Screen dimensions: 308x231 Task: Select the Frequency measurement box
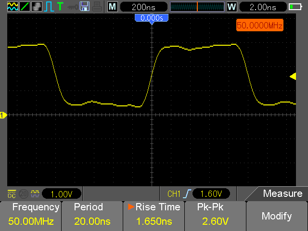[31, 216]
